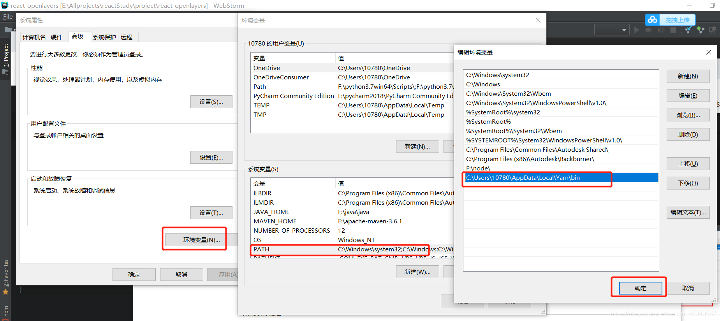Viewport: 720px width, 321px height.
Task: Select the C:\Windows\System32\Wbem entry
Action: point(561,93)
